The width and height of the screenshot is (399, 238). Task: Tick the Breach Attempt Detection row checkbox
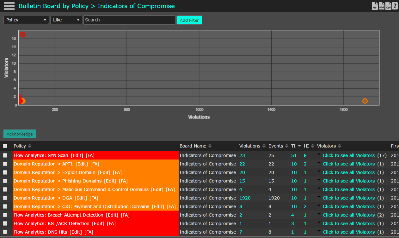[5, 215]
